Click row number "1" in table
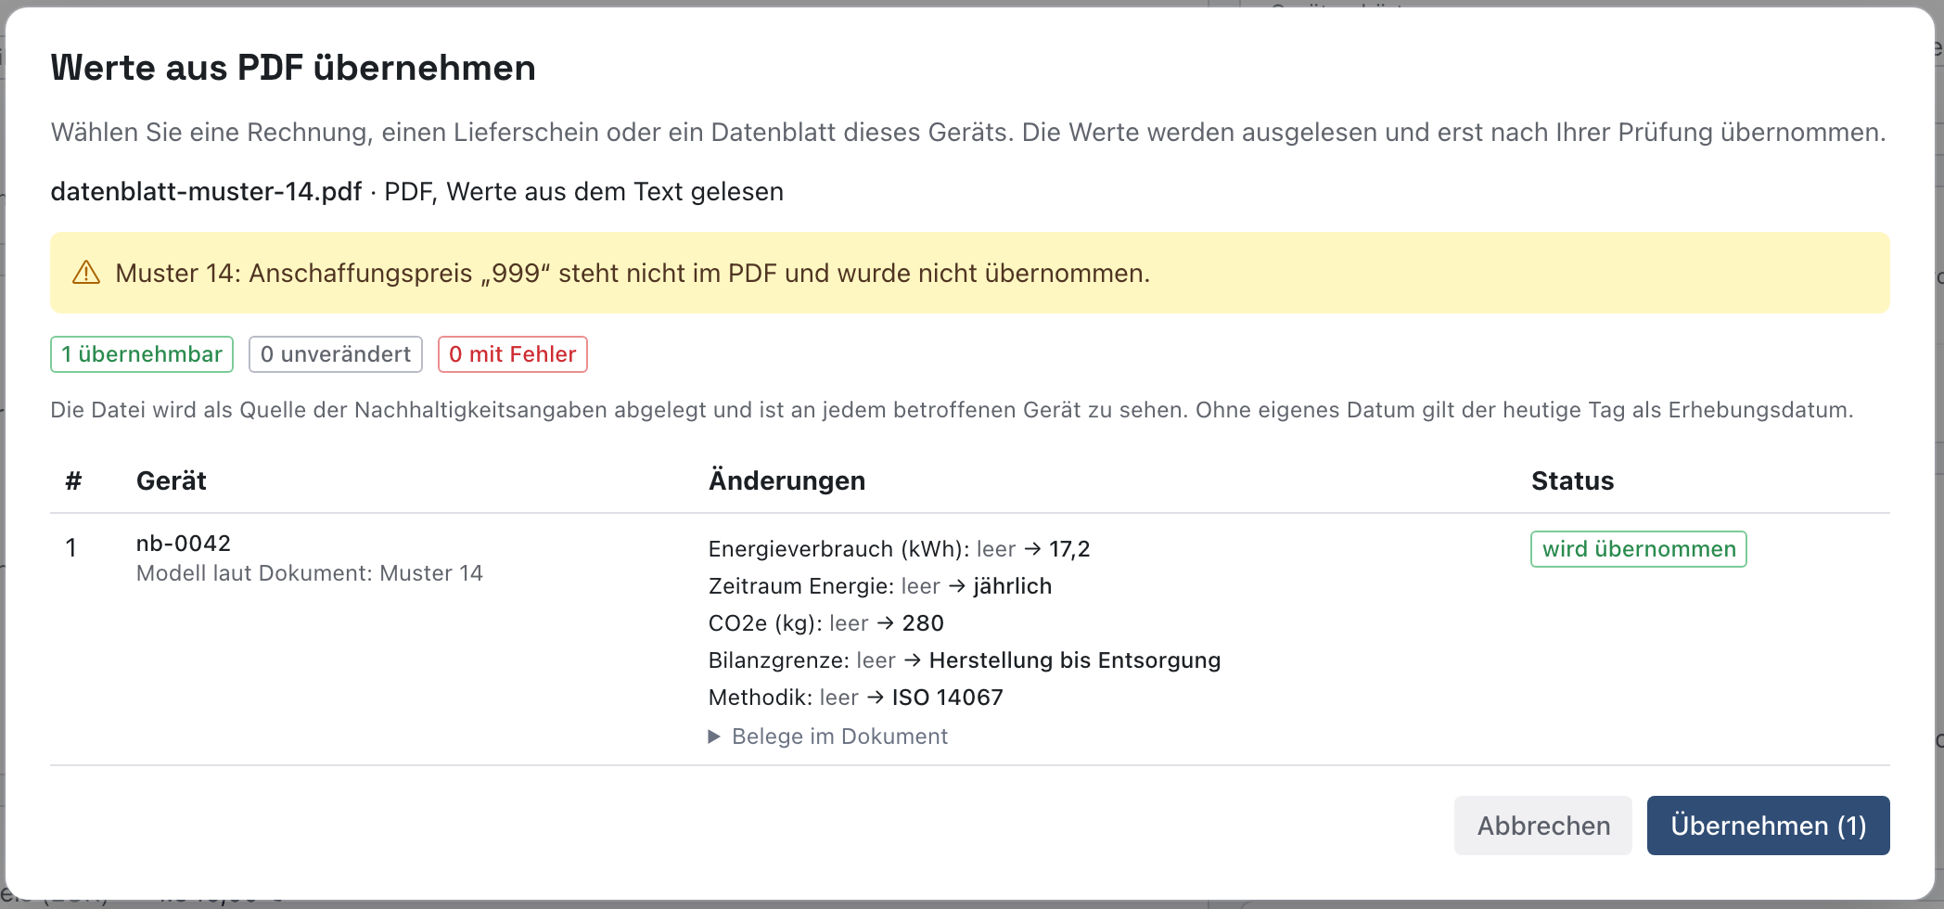This screenshot has height=909, width=1944. pos(71,548)
